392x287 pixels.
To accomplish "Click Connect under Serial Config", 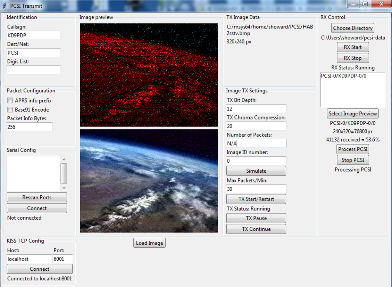I will pyautogui.click(x=37, y=208).
